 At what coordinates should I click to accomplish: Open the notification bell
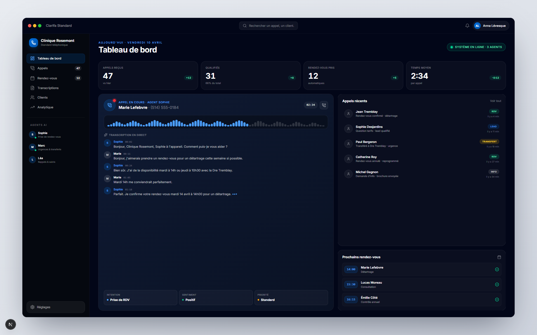tap(467, 25)
